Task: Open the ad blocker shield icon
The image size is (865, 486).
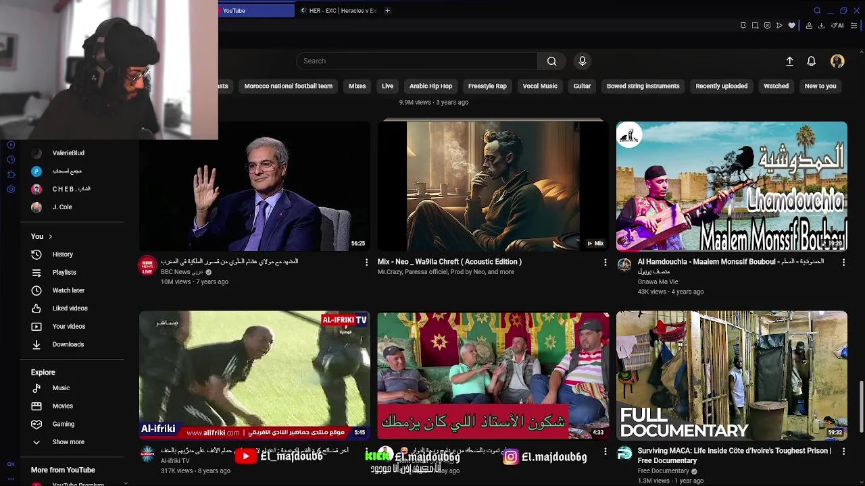Action: tap(767, 26)
